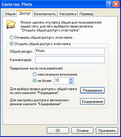Switch to the Общие tab

click(x=10, y=14)
